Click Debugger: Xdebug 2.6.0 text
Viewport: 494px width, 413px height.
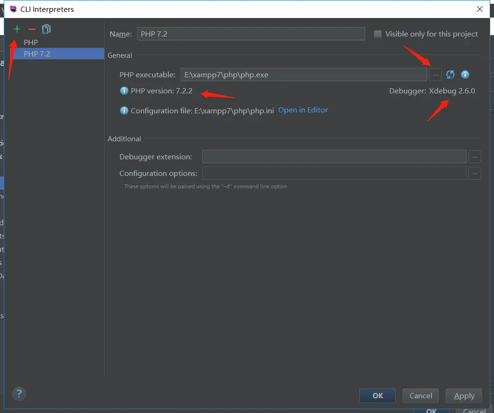click(432, 91)
